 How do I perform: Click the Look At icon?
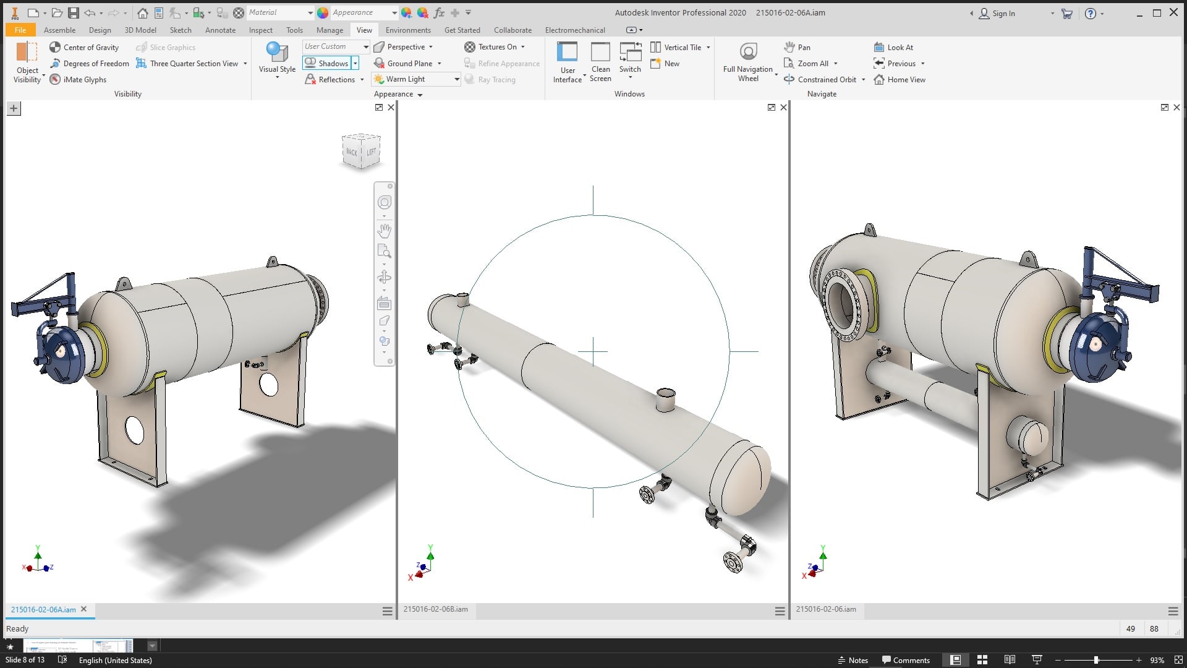(879, 47)
